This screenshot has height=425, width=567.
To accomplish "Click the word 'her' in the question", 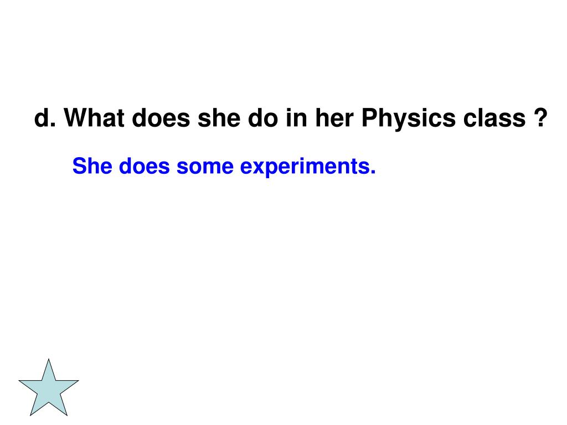I will click(x=334, y=118).
